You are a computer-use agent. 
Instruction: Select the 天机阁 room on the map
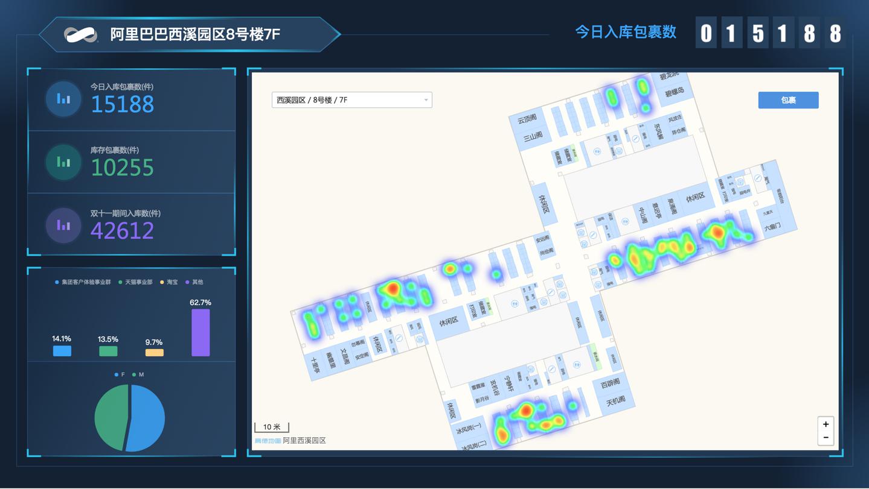tap(616, 400)
